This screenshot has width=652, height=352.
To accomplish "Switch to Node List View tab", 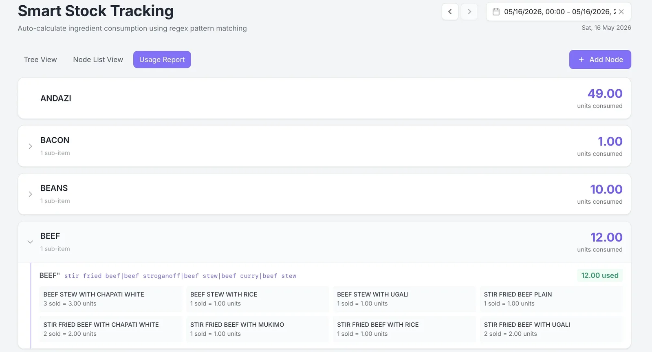I will [x=98, y=59].
